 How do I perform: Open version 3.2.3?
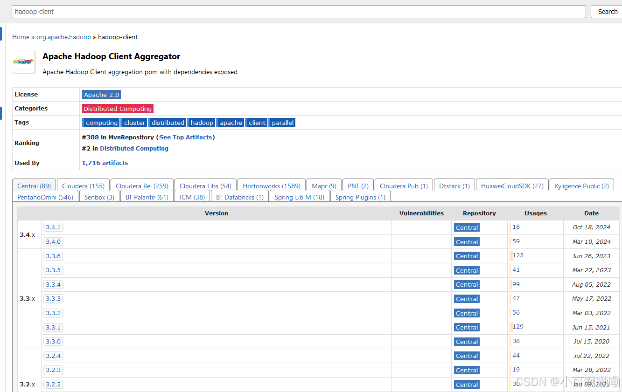[x=53, y=370]
